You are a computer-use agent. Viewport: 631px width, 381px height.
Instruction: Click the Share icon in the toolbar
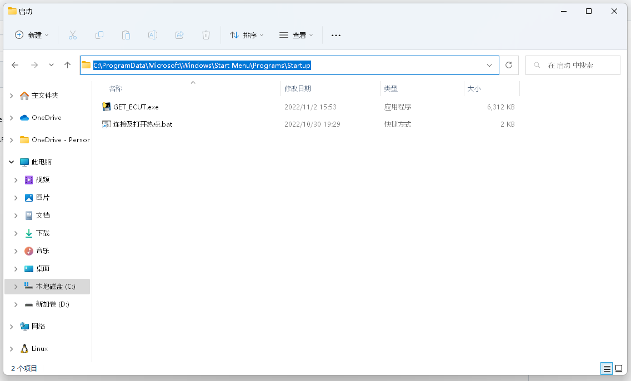click(179, 35)
